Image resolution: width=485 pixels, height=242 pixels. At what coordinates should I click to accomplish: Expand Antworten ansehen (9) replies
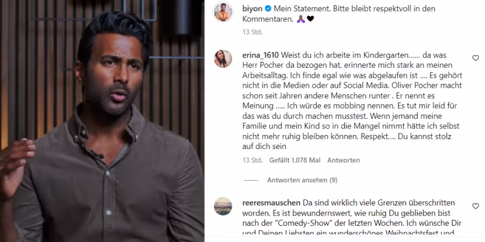[302, 180]
